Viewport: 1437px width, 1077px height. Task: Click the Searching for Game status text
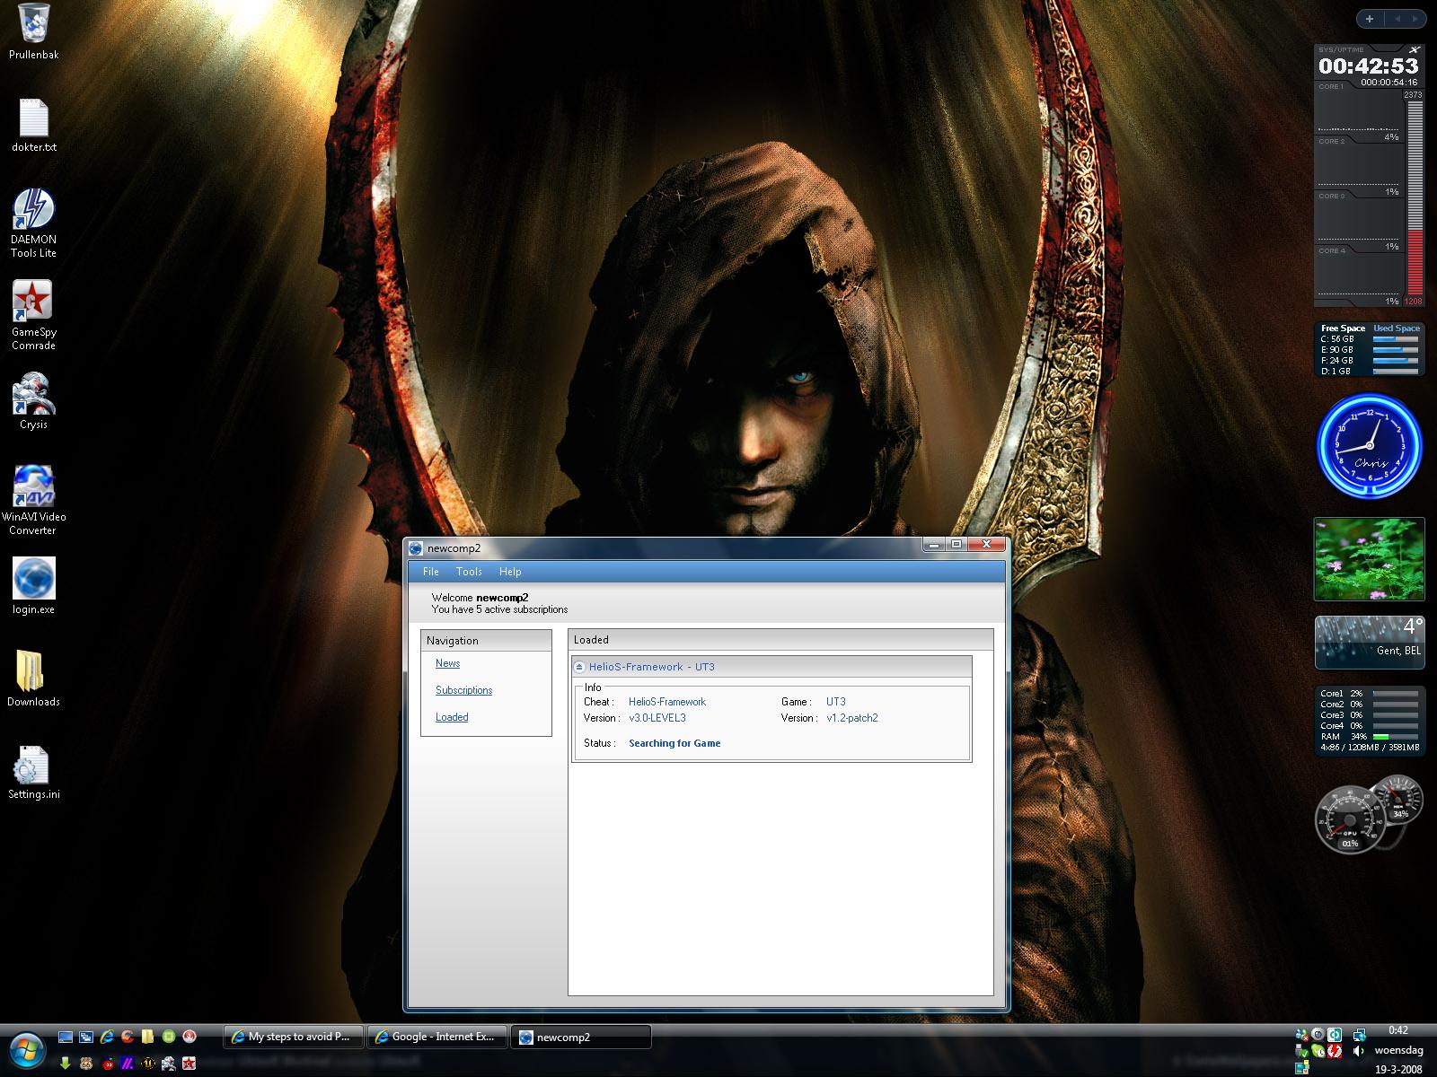674,743
